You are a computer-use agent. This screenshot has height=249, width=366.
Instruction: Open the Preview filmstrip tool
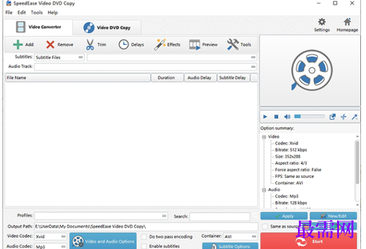tap(195, 45)
